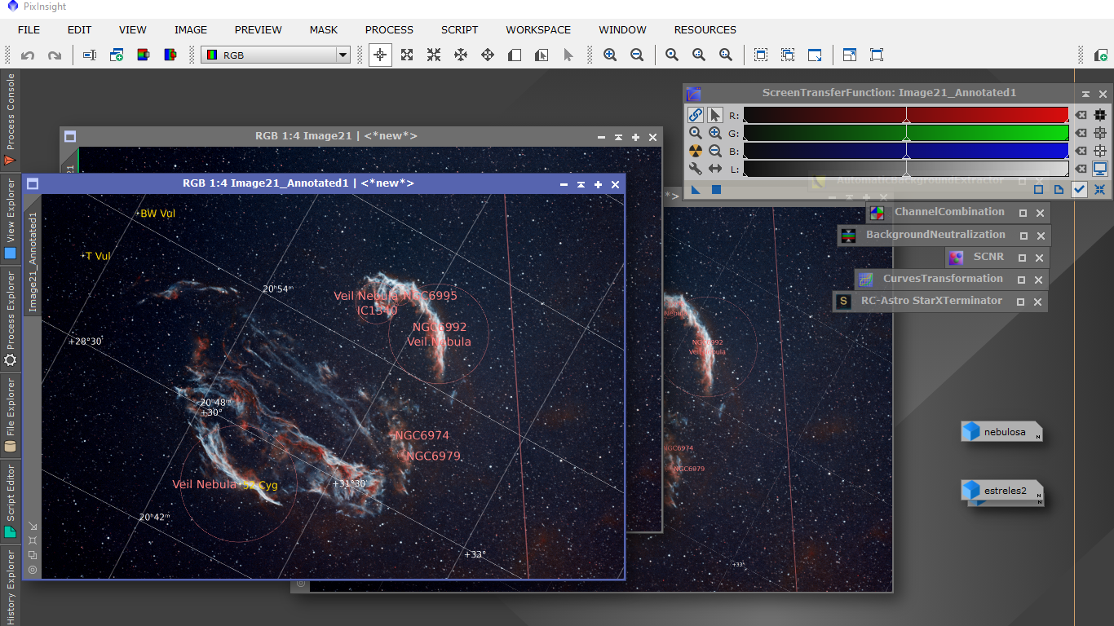Click the NGC6992 annotation label in front image
Screen dimensions: 1114x626
pyautogui.click(x=440, y=328)
